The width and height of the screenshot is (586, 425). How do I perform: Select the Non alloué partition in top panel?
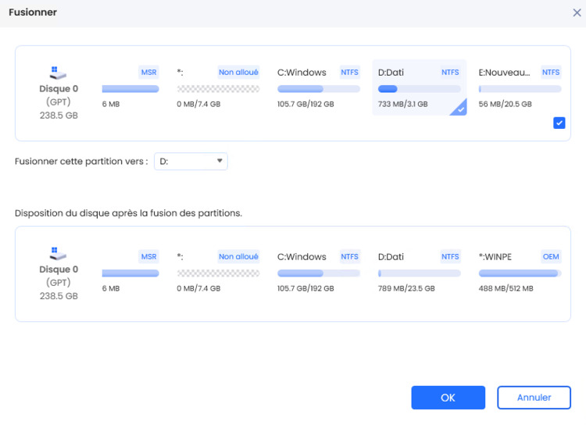pos(218,87)
